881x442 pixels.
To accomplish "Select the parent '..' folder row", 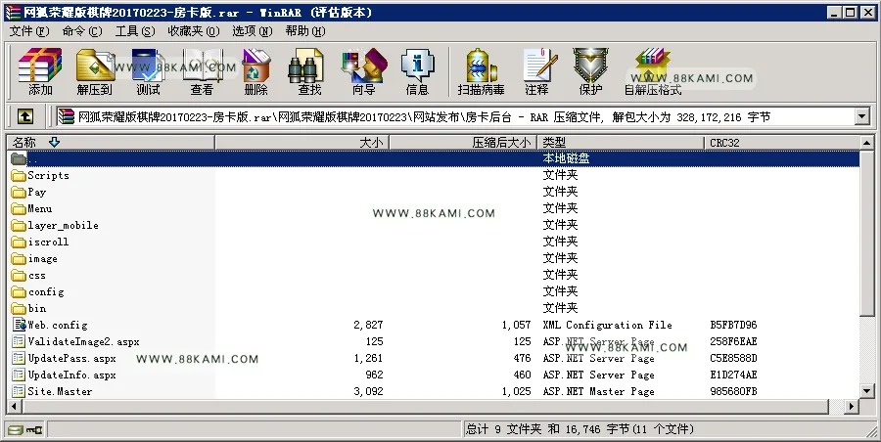I will click(434, 159).
